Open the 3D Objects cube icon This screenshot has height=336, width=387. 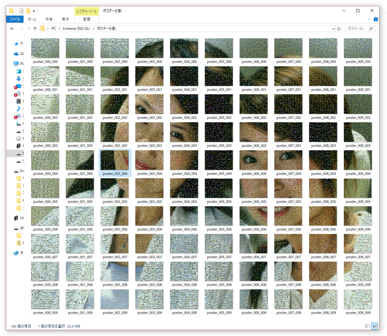(x=19, y=71)
